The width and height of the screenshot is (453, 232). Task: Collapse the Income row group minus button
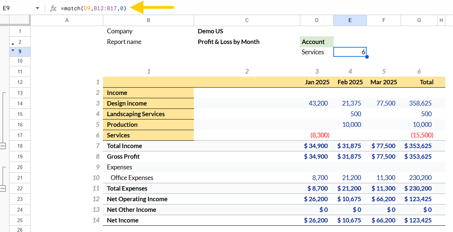[3, 146]
